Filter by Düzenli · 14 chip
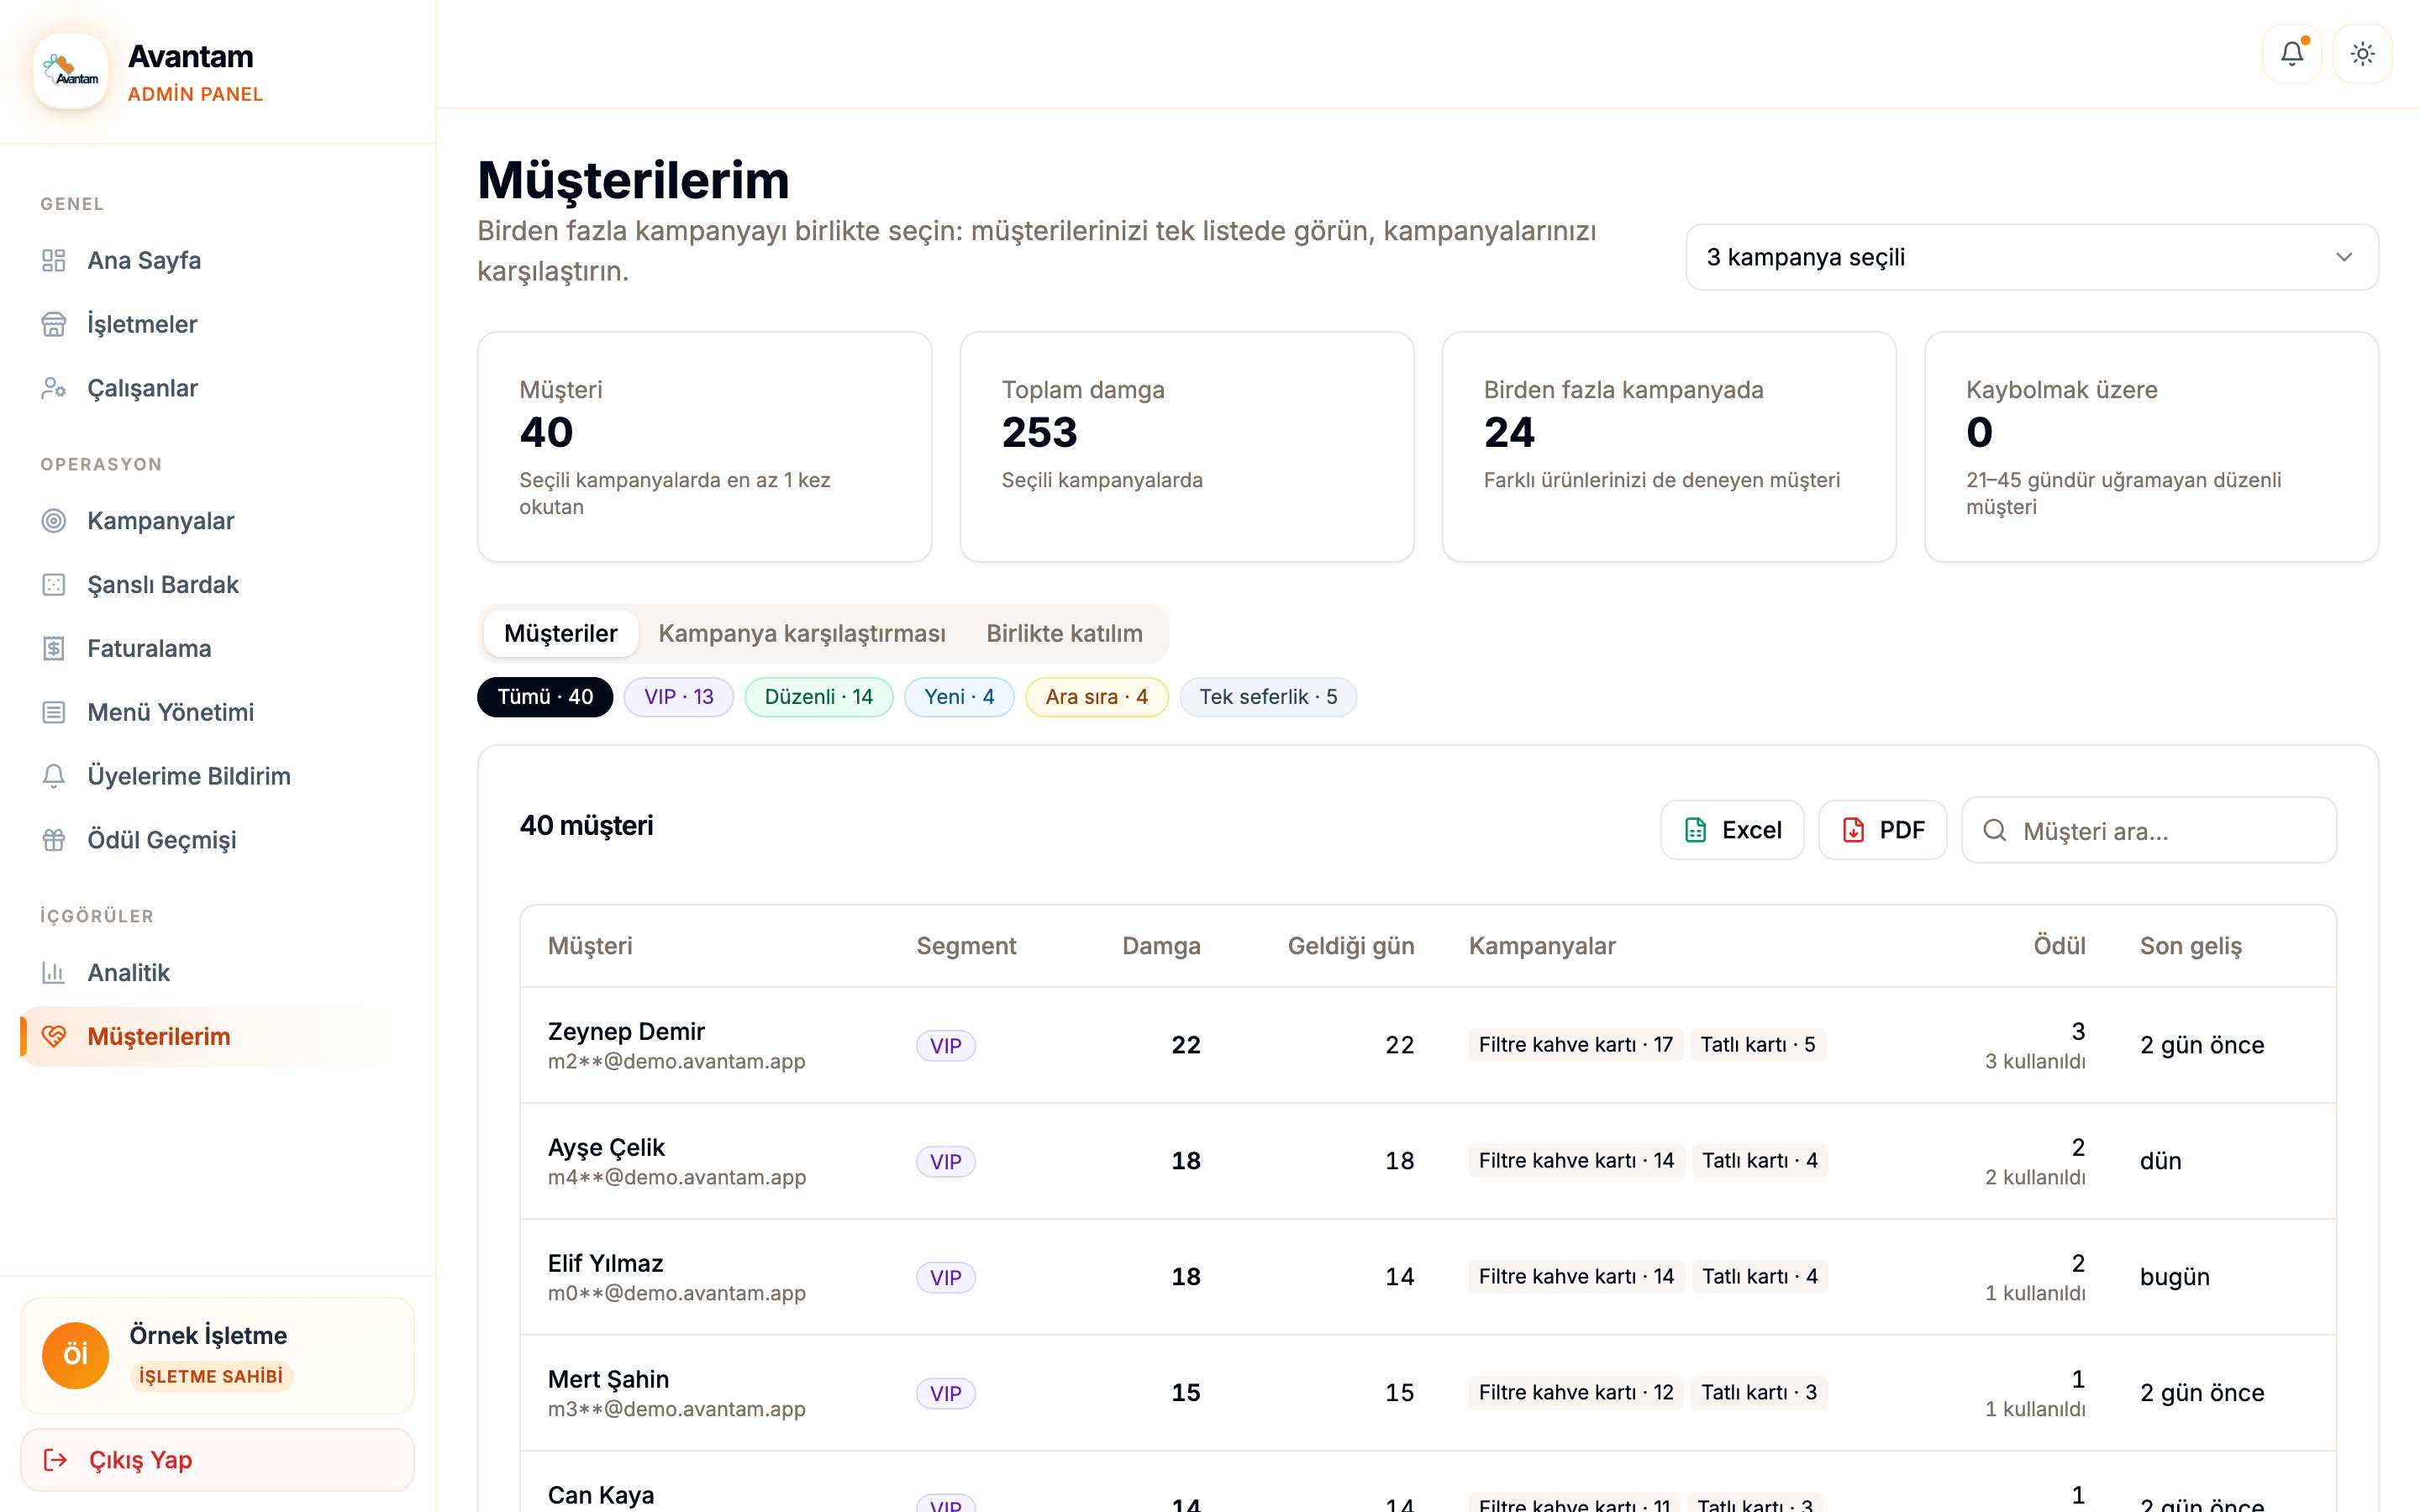Screen dimensions: 2420x1512 click(819, 697)
